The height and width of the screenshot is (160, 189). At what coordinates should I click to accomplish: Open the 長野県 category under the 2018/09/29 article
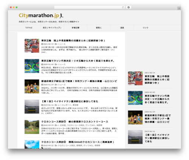pyautogui.click(x=99, y=125)
